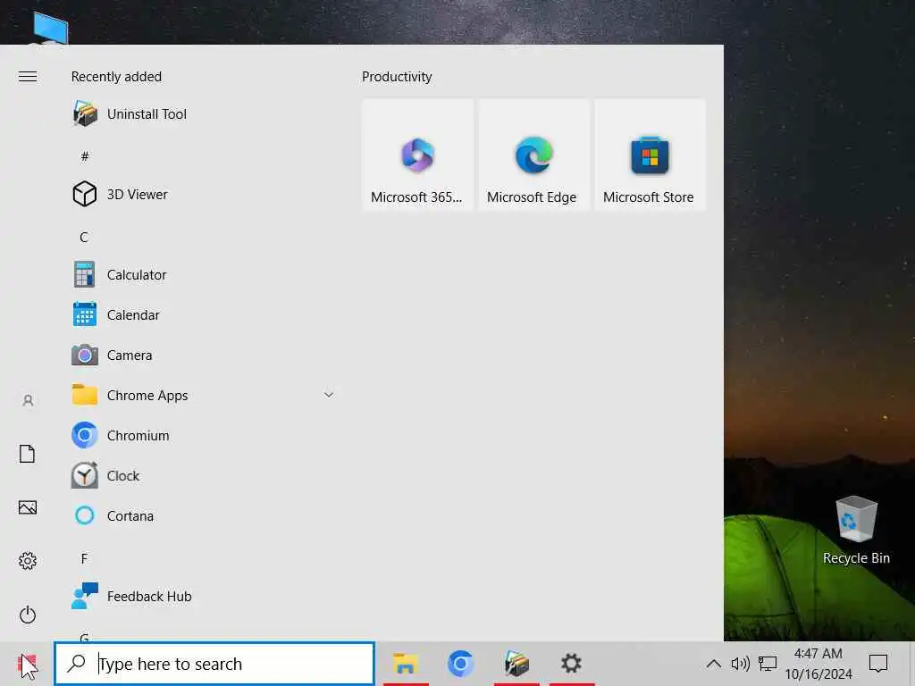Click the Recently added heading

pos(116,77)
